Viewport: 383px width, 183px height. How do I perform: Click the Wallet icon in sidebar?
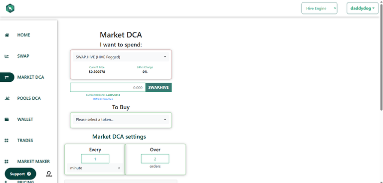pos(7,119)
